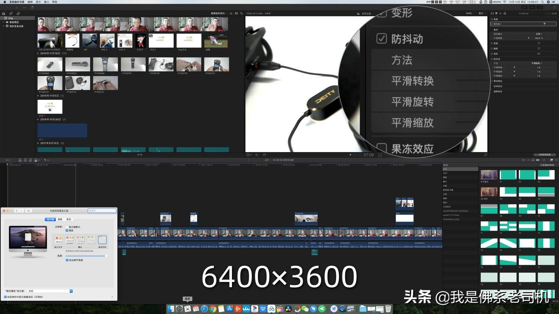The image size is (559, 314).
Task: Open the 混合模式 blend mode dropdown
Action: click(x=539, y=34)
